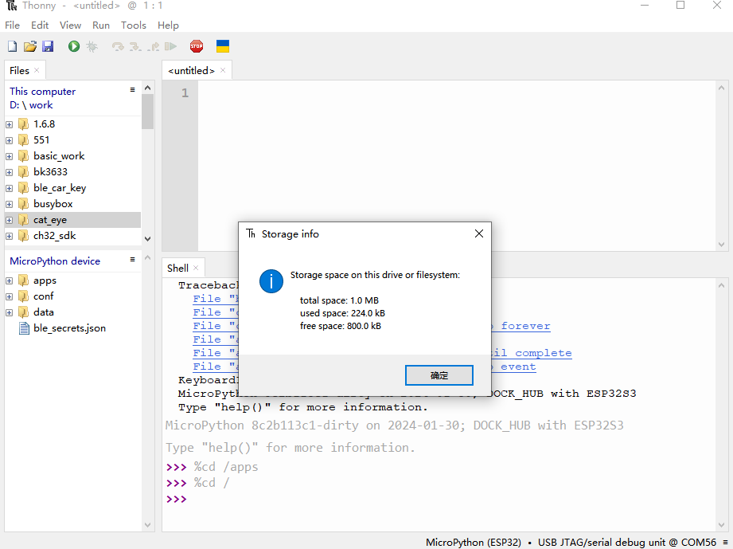Run current script with the green play icon

tap(74, 47)
